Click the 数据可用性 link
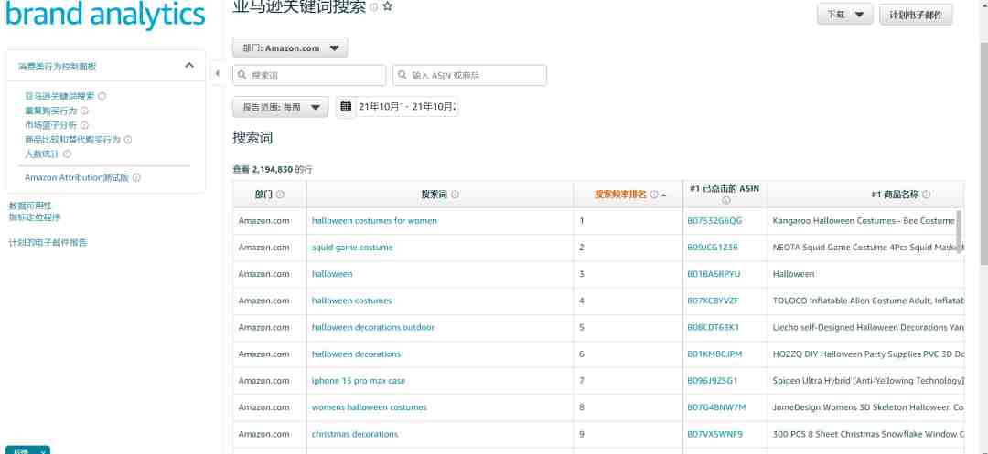988x454 pixels. (30, 206)
